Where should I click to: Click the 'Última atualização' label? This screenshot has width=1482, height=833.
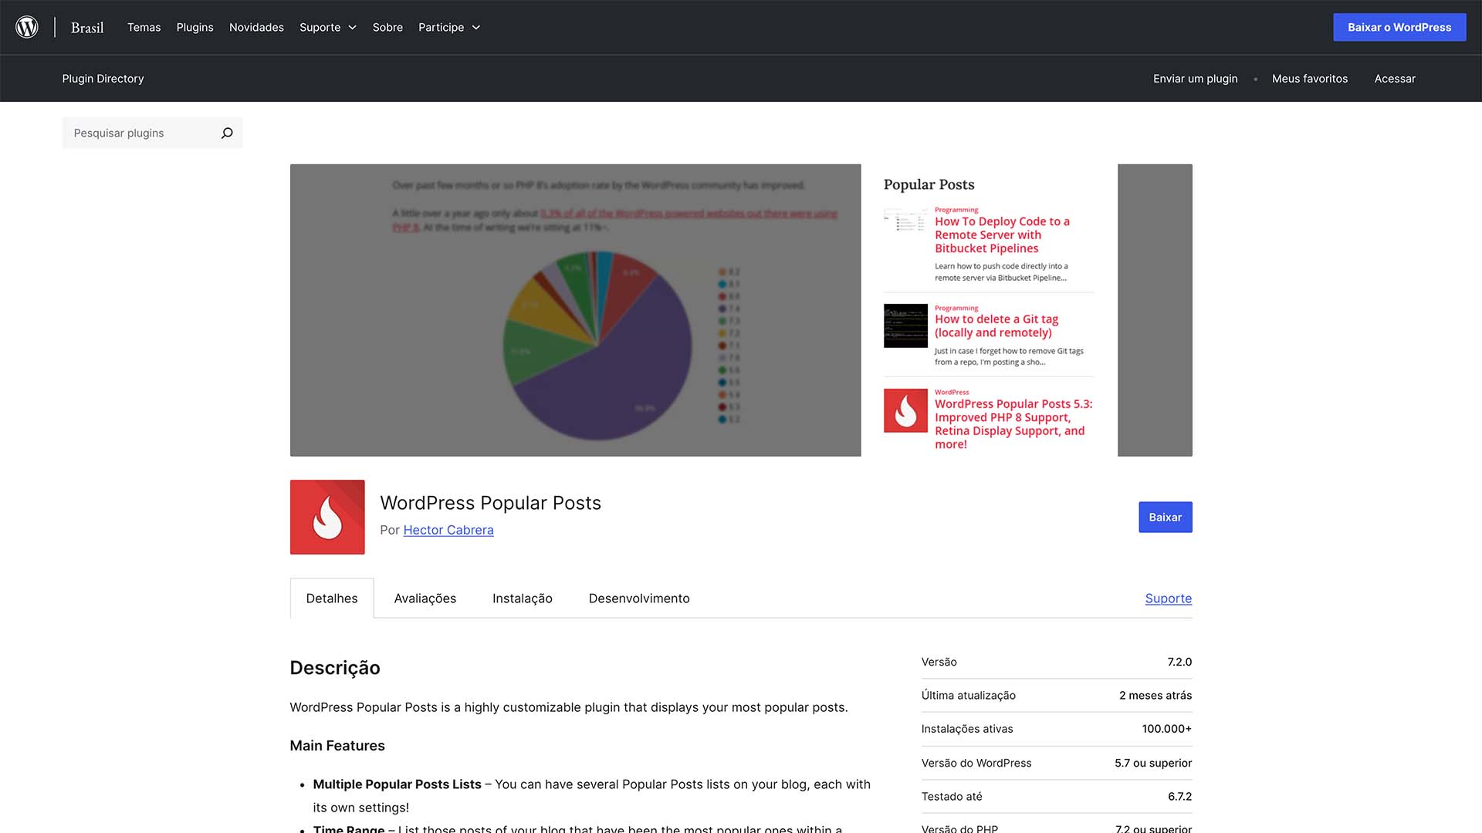969,696
